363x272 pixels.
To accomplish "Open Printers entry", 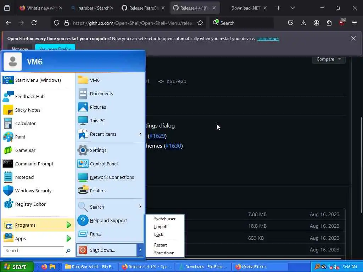I will coord(110,191).
